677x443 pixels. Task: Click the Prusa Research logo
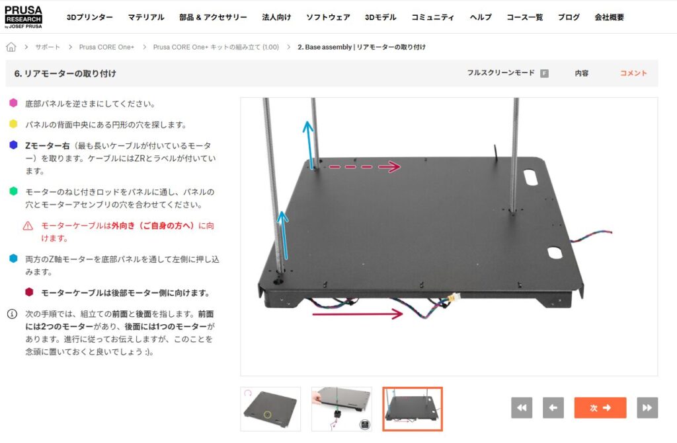pyautogui.click(x=23, y=17)
